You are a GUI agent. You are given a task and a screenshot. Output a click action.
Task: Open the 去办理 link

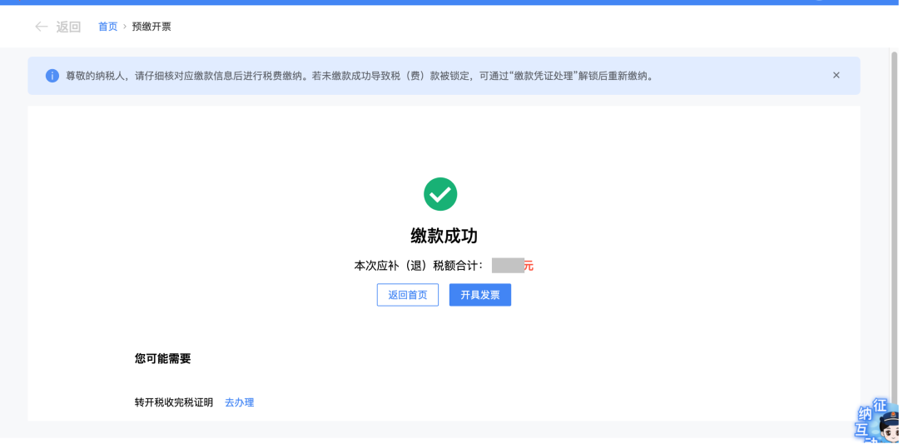point(239,402)
